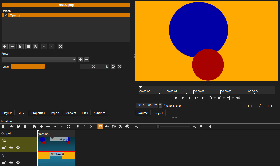Open the Preset dropdown

[74, 60]
